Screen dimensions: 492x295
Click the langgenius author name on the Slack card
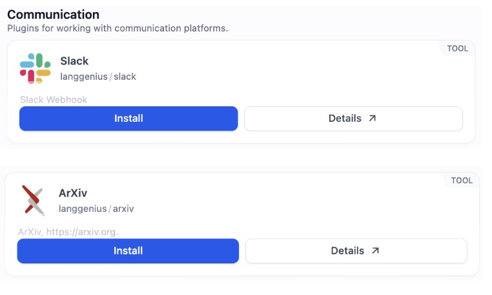83,77
